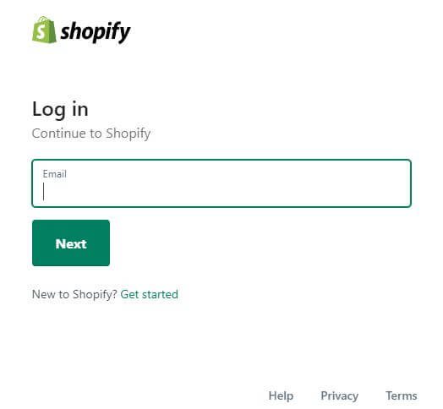Open the Privacy link in the footer
This screenshot has width=443, height=409.
pyautogui.click(x=339, y=395)
